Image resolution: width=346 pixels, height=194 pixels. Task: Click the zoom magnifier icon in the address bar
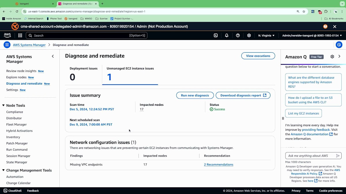298,11
